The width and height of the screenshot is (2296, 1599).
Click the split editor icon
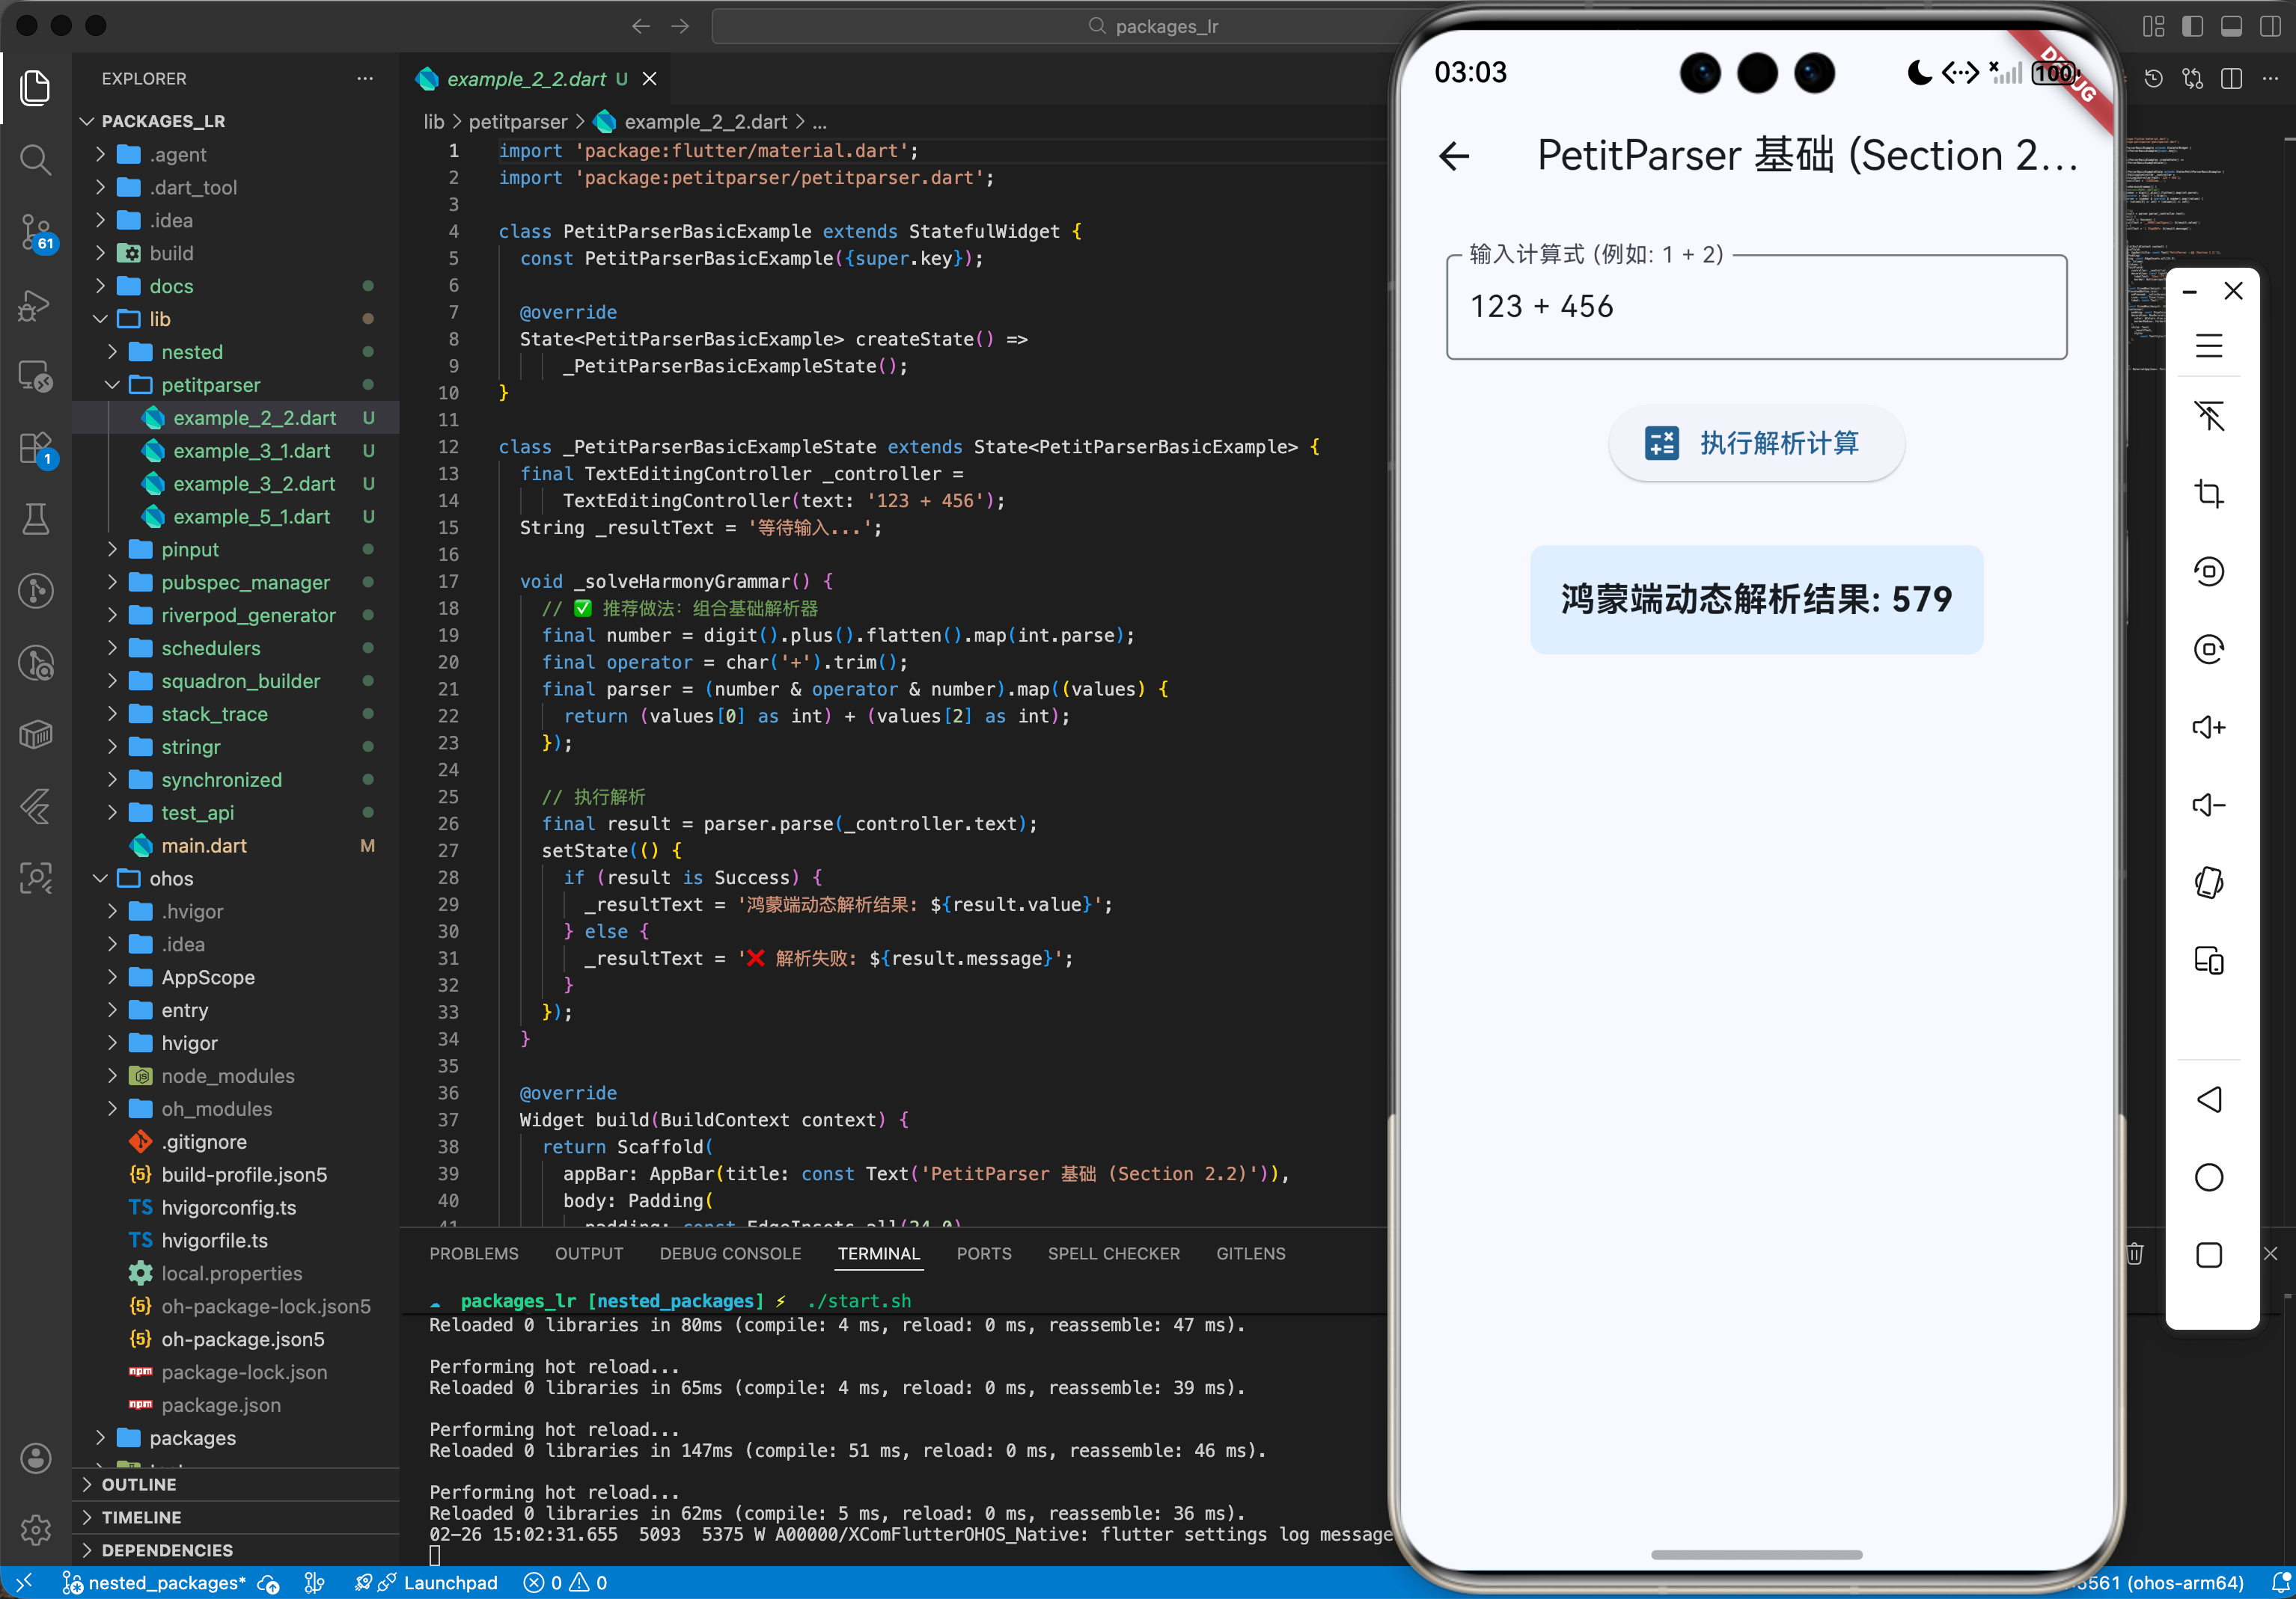(x=2231, y=78)
